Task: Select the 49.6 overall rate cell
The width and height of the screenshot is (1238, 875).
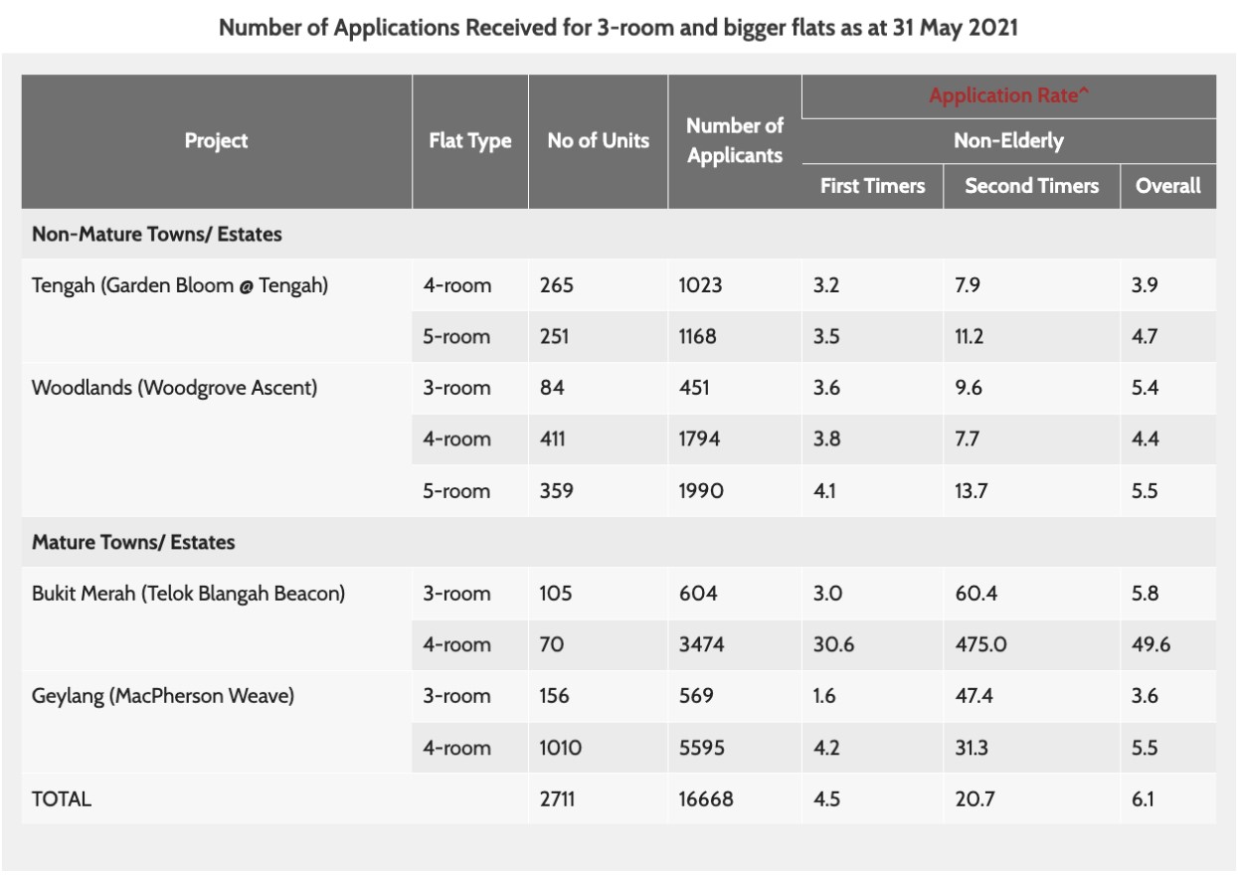Action: coord(1150,645)
